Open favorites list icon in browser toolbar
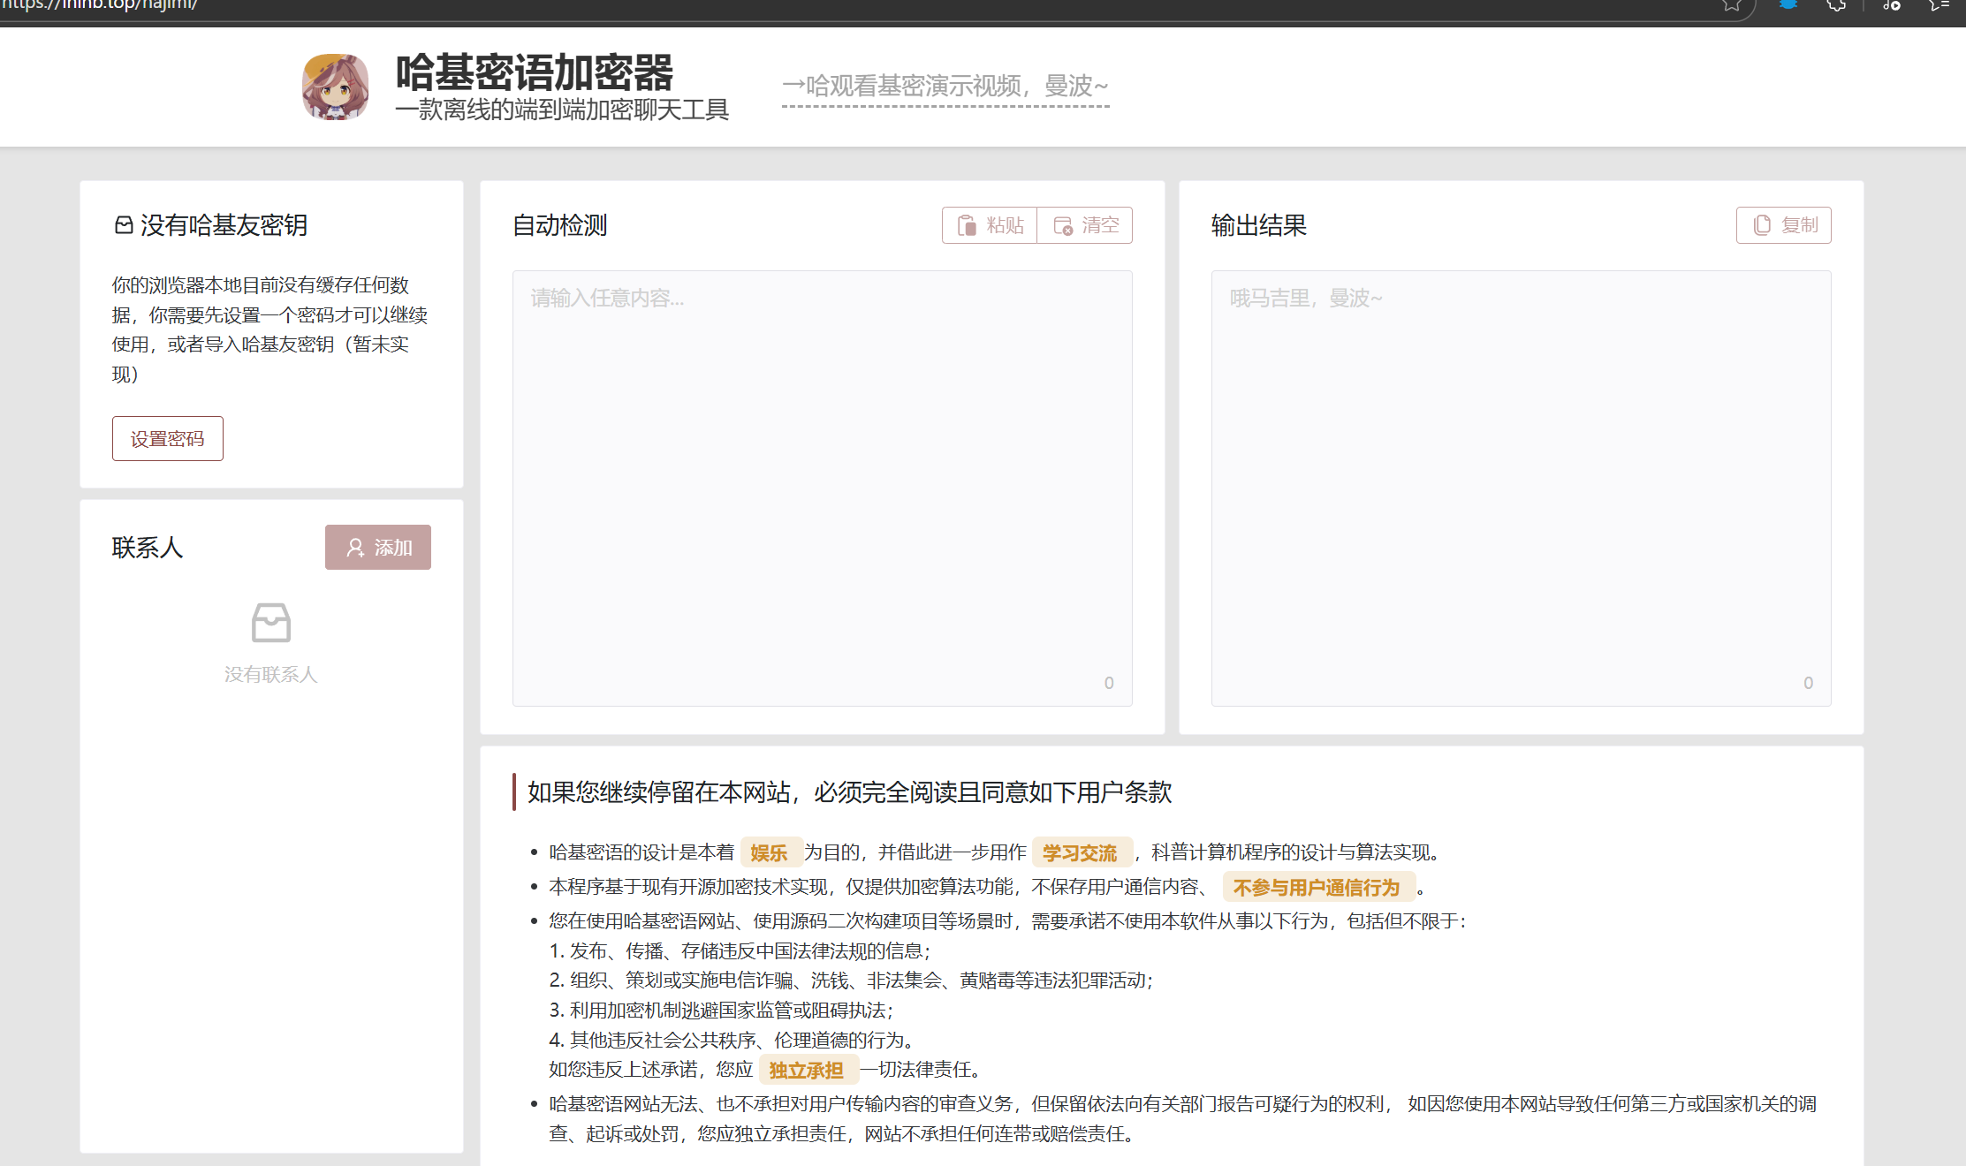This screenshot has height=1166, width=1966. point(1939,5)
